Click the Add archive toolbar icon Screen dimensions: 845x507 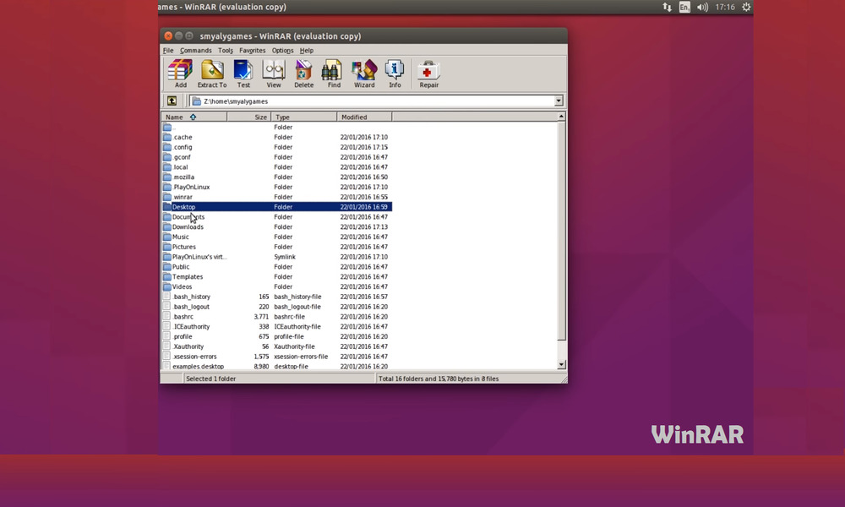pos(180,74)
